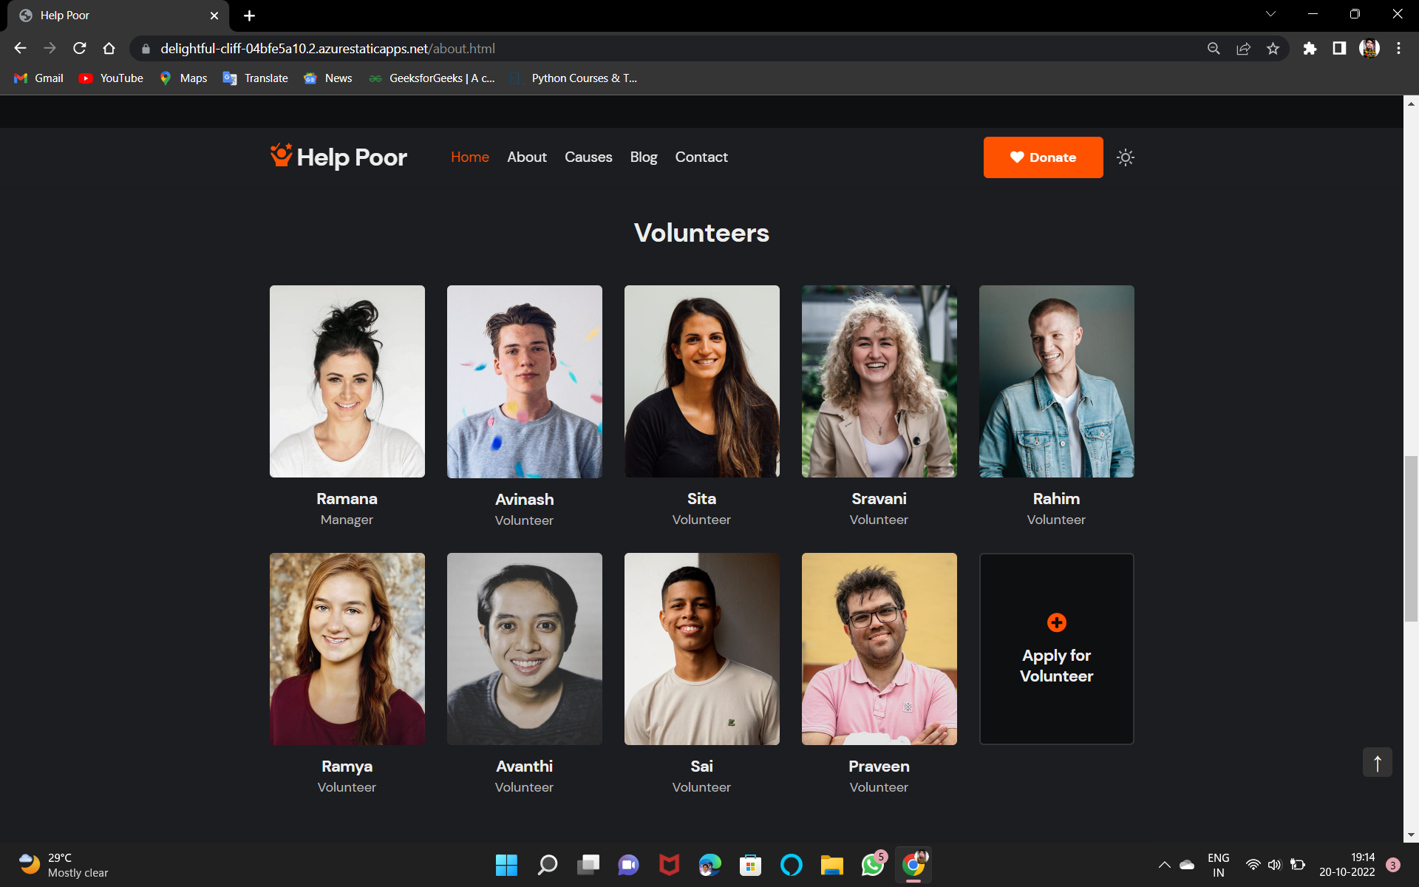Click the scroll-to-top arrow button

[x=1377, y=762]
